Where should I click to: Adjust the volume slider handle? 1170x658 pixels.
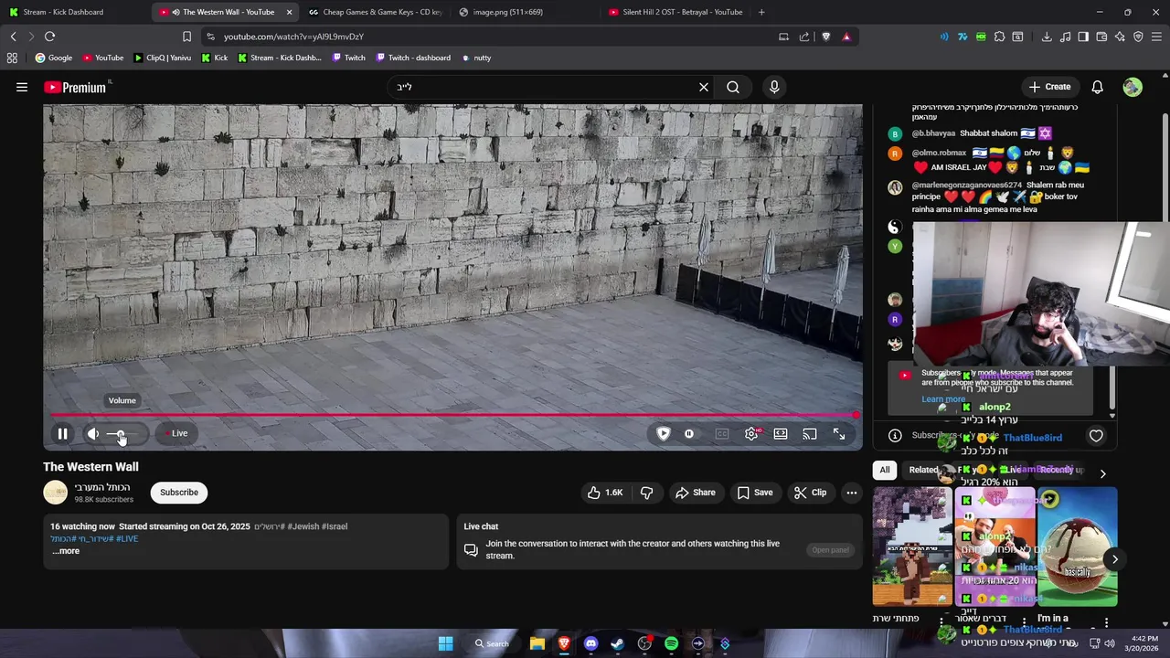(x=120, y=434)
